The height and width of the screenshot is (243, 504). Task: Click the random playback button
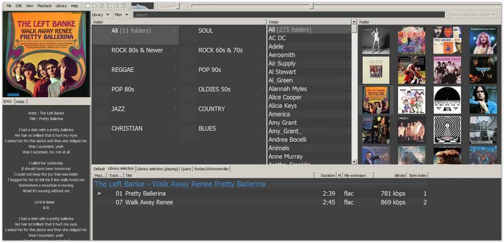coord(123,6)
